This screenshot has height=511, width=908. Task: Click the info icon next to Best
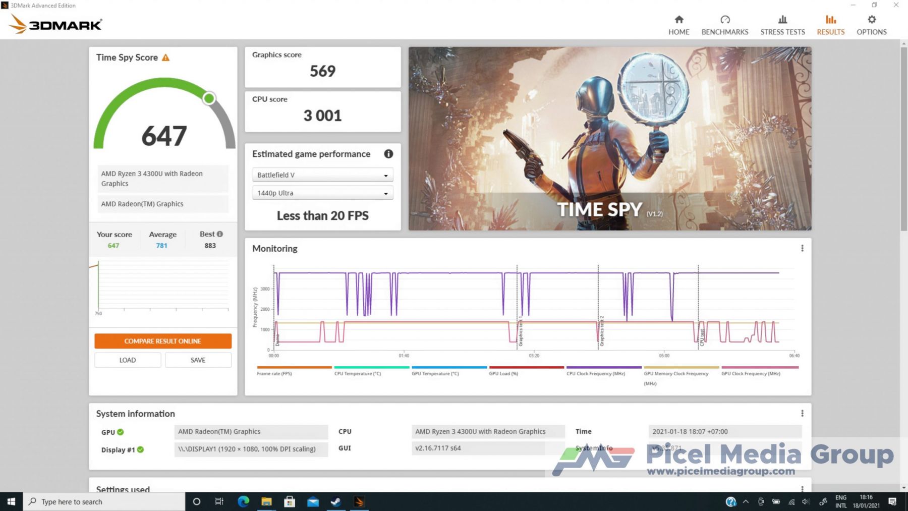(x=220, y=234)
